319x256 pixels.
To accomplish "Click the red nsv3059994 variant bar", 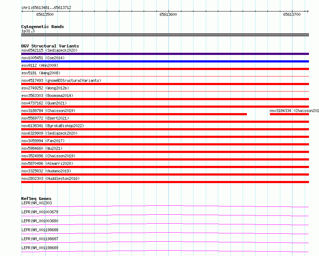I will point(165,144).
